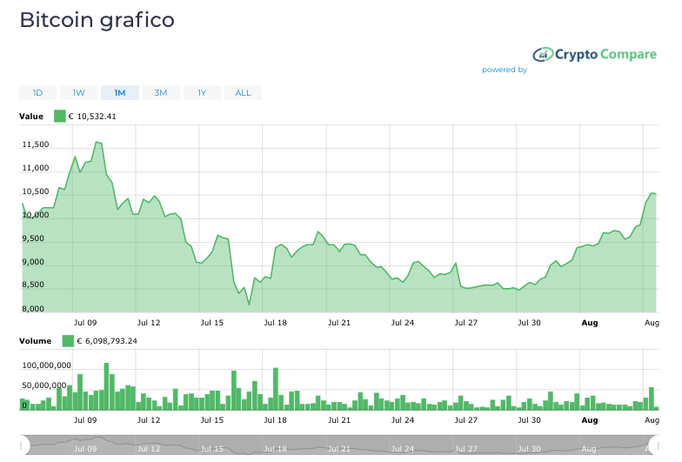Click the tallest volume bar near Jul 10

[106, 386]
